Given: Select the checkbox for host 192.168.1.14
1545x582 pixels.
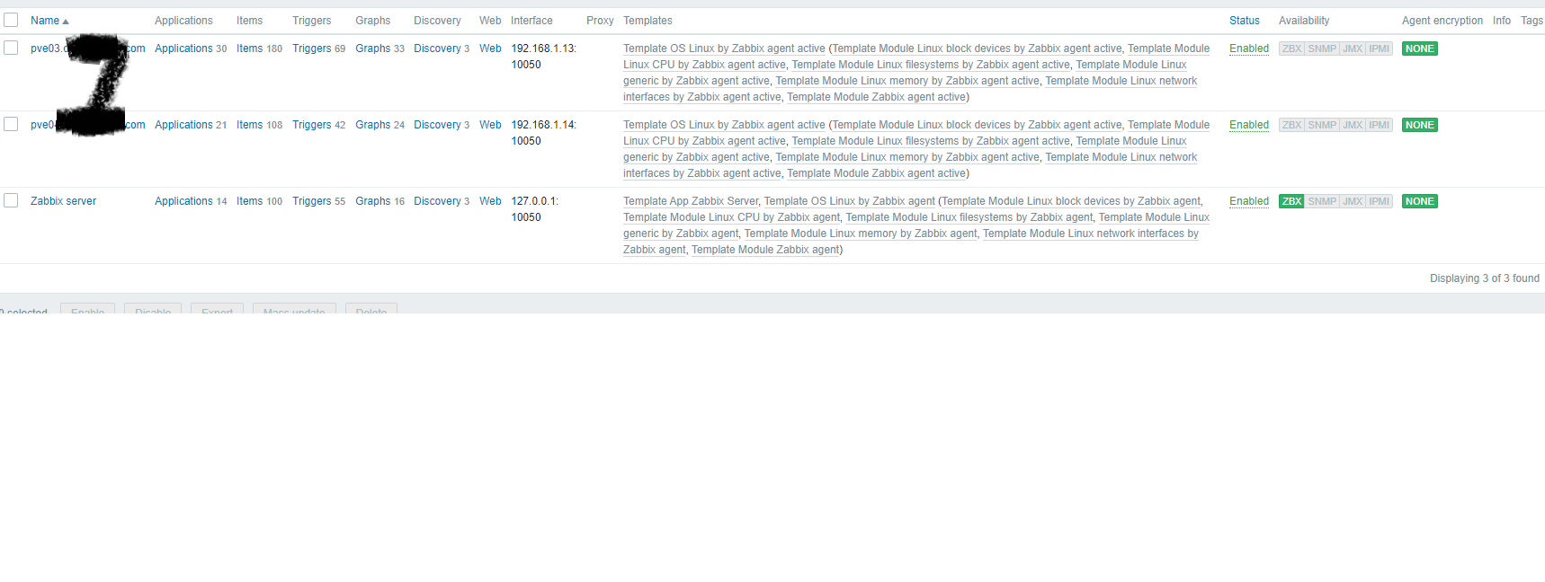Looking at the screenshot, I should point(11,124).
